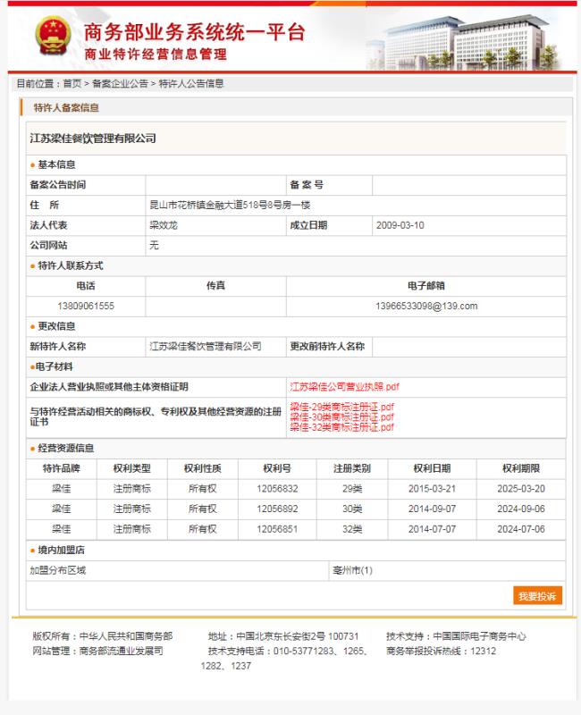This screenshot has height=715, width=581.
Task: Click the 32类 registration class cell
Action: pos(352,529)
